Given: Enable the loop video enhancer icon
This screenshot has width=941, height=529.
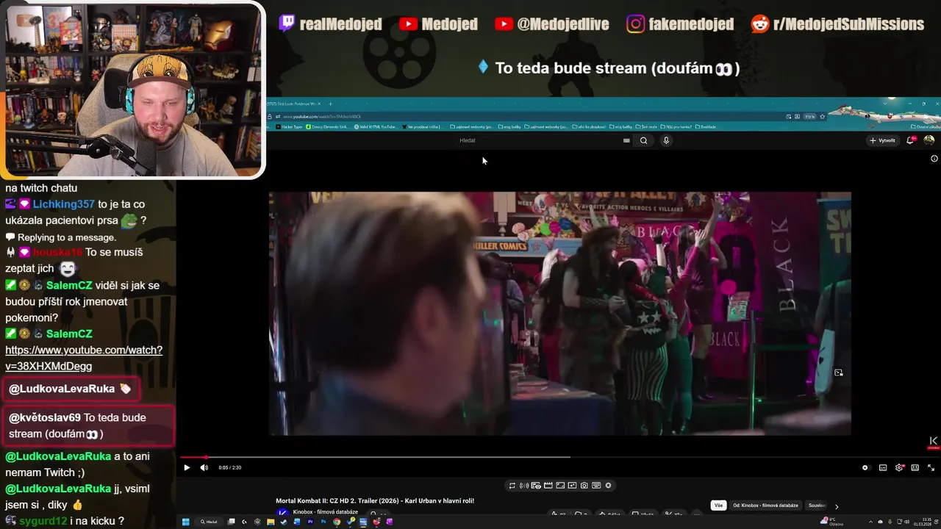Looking at the screenshot, I should tap(512, 486).
